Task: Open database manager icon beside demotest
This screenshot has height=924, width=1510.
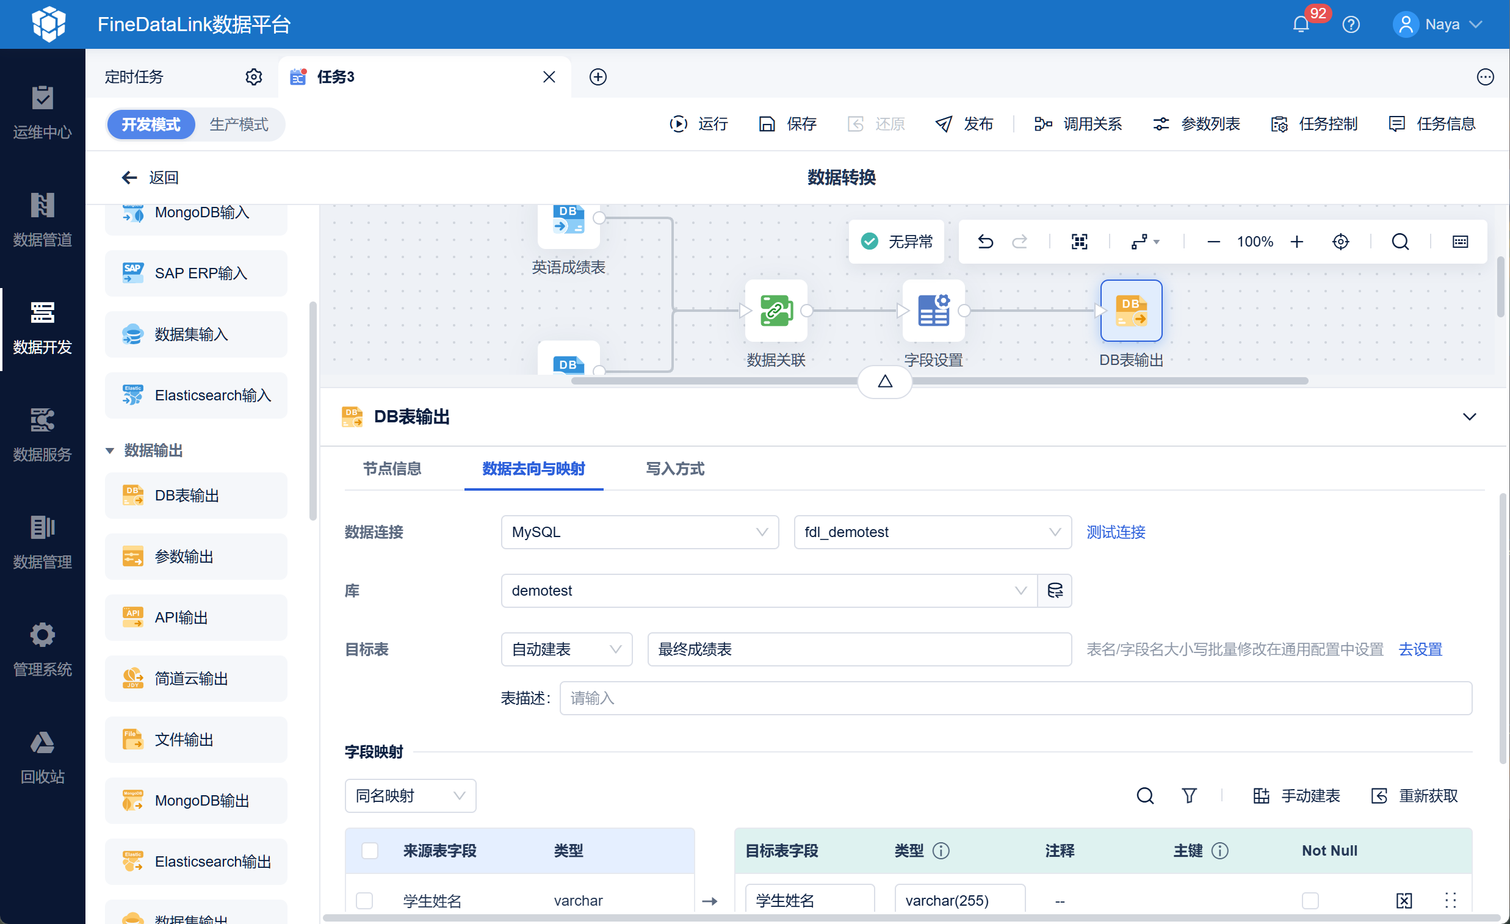Action: [x=1055, y=591]
